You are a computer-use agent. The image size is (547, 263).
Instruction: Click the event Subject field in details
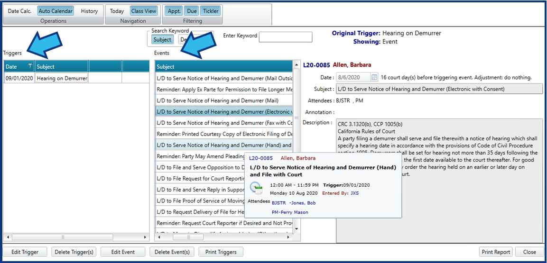coord(439,89)
